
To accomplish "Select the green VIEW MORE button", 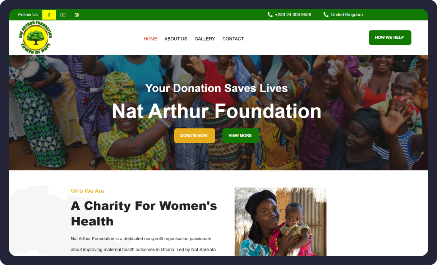I will click(x=240, y=136).
